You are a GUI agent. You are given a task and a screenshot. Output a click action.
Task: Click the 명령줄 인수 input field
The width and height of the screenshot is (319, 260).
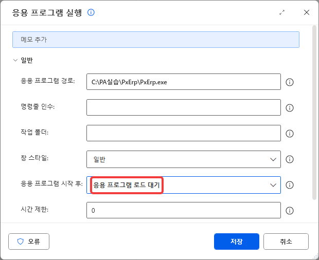click(184, 107)
